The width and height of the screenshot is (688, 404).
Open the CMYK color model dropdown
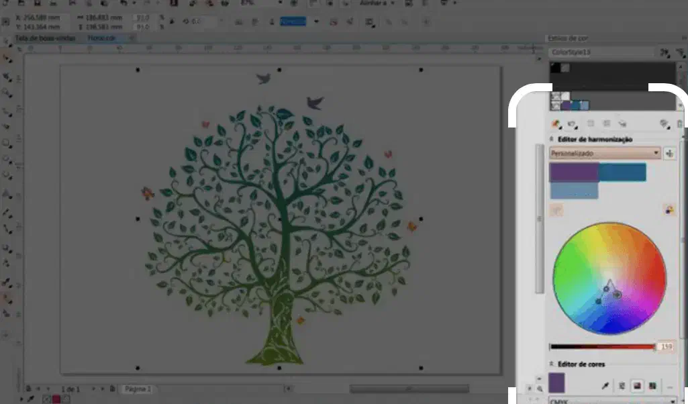coord(604,401)
